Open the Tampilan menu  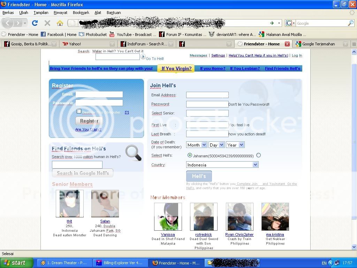click(x=41, y=13)
